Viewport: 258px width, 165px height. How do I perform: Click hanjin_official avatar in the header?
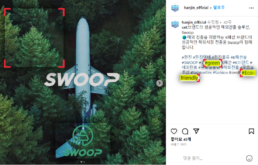click(175, 8)
